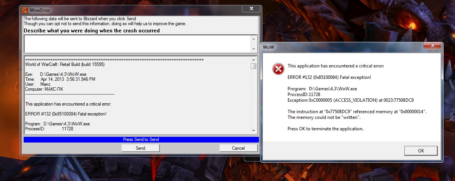The height and width of the screenshot is (181, 455).
Task: Click 'The memory could not be "written"' text
Action: click(324, 117)
